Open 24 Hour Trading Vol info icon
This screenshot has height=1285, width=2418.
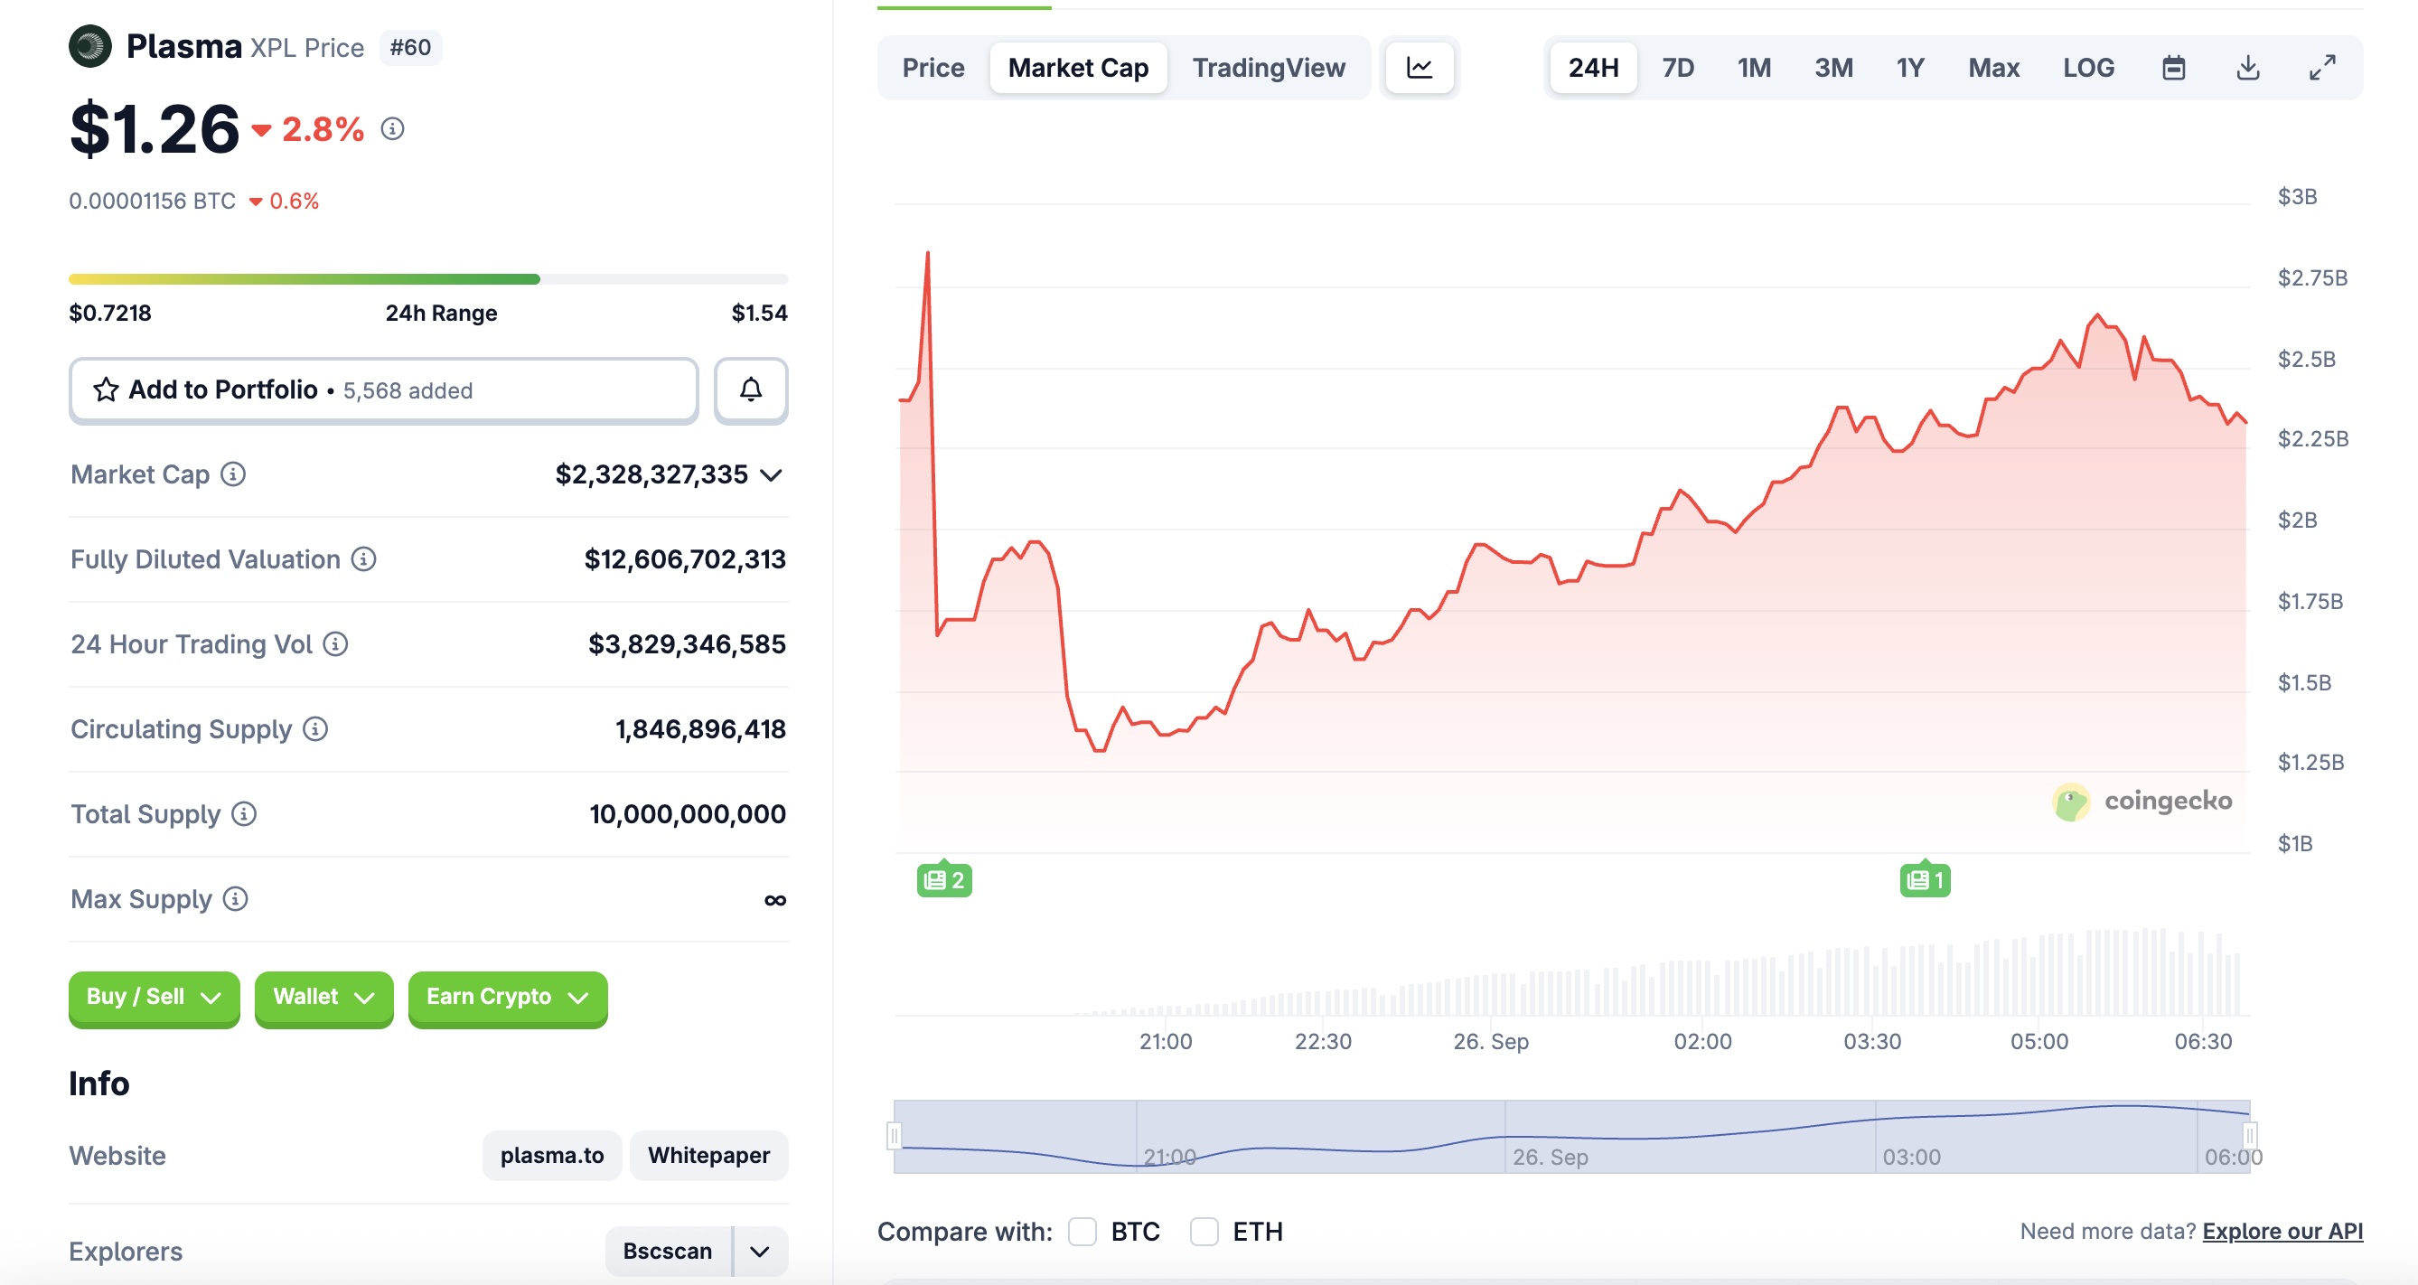click(x=335, y=644)
